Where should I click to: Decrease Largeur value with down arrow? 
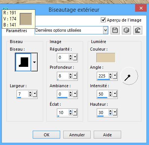(x=30, y=95)
